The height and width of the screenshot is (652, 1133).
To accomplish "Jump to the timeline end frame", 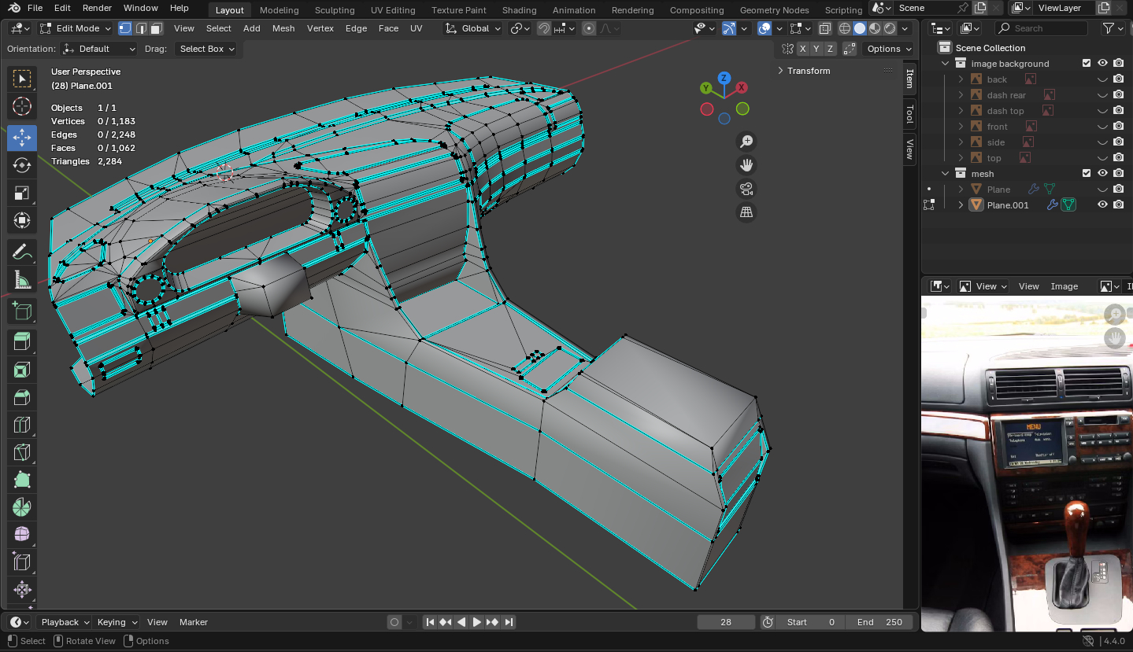I will pyautogui.click(x=509, y=622).
